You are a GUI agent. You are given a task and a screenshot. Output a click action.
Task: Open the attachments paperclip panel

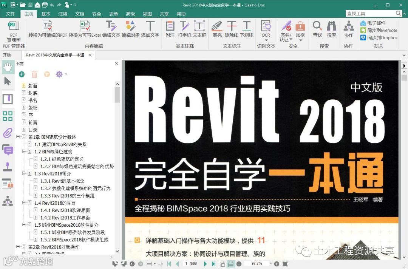8,133
